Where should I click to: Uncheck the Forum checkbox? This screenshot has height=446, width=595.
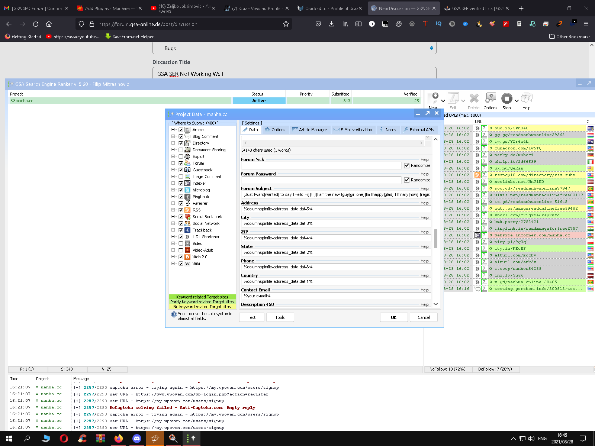[181, 163]
